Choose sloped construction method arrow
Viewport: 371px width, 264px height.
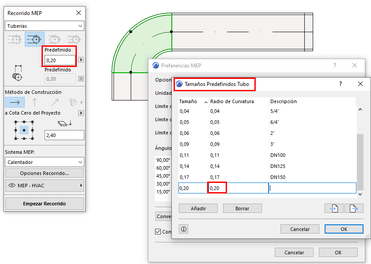(x=55, y=103)
